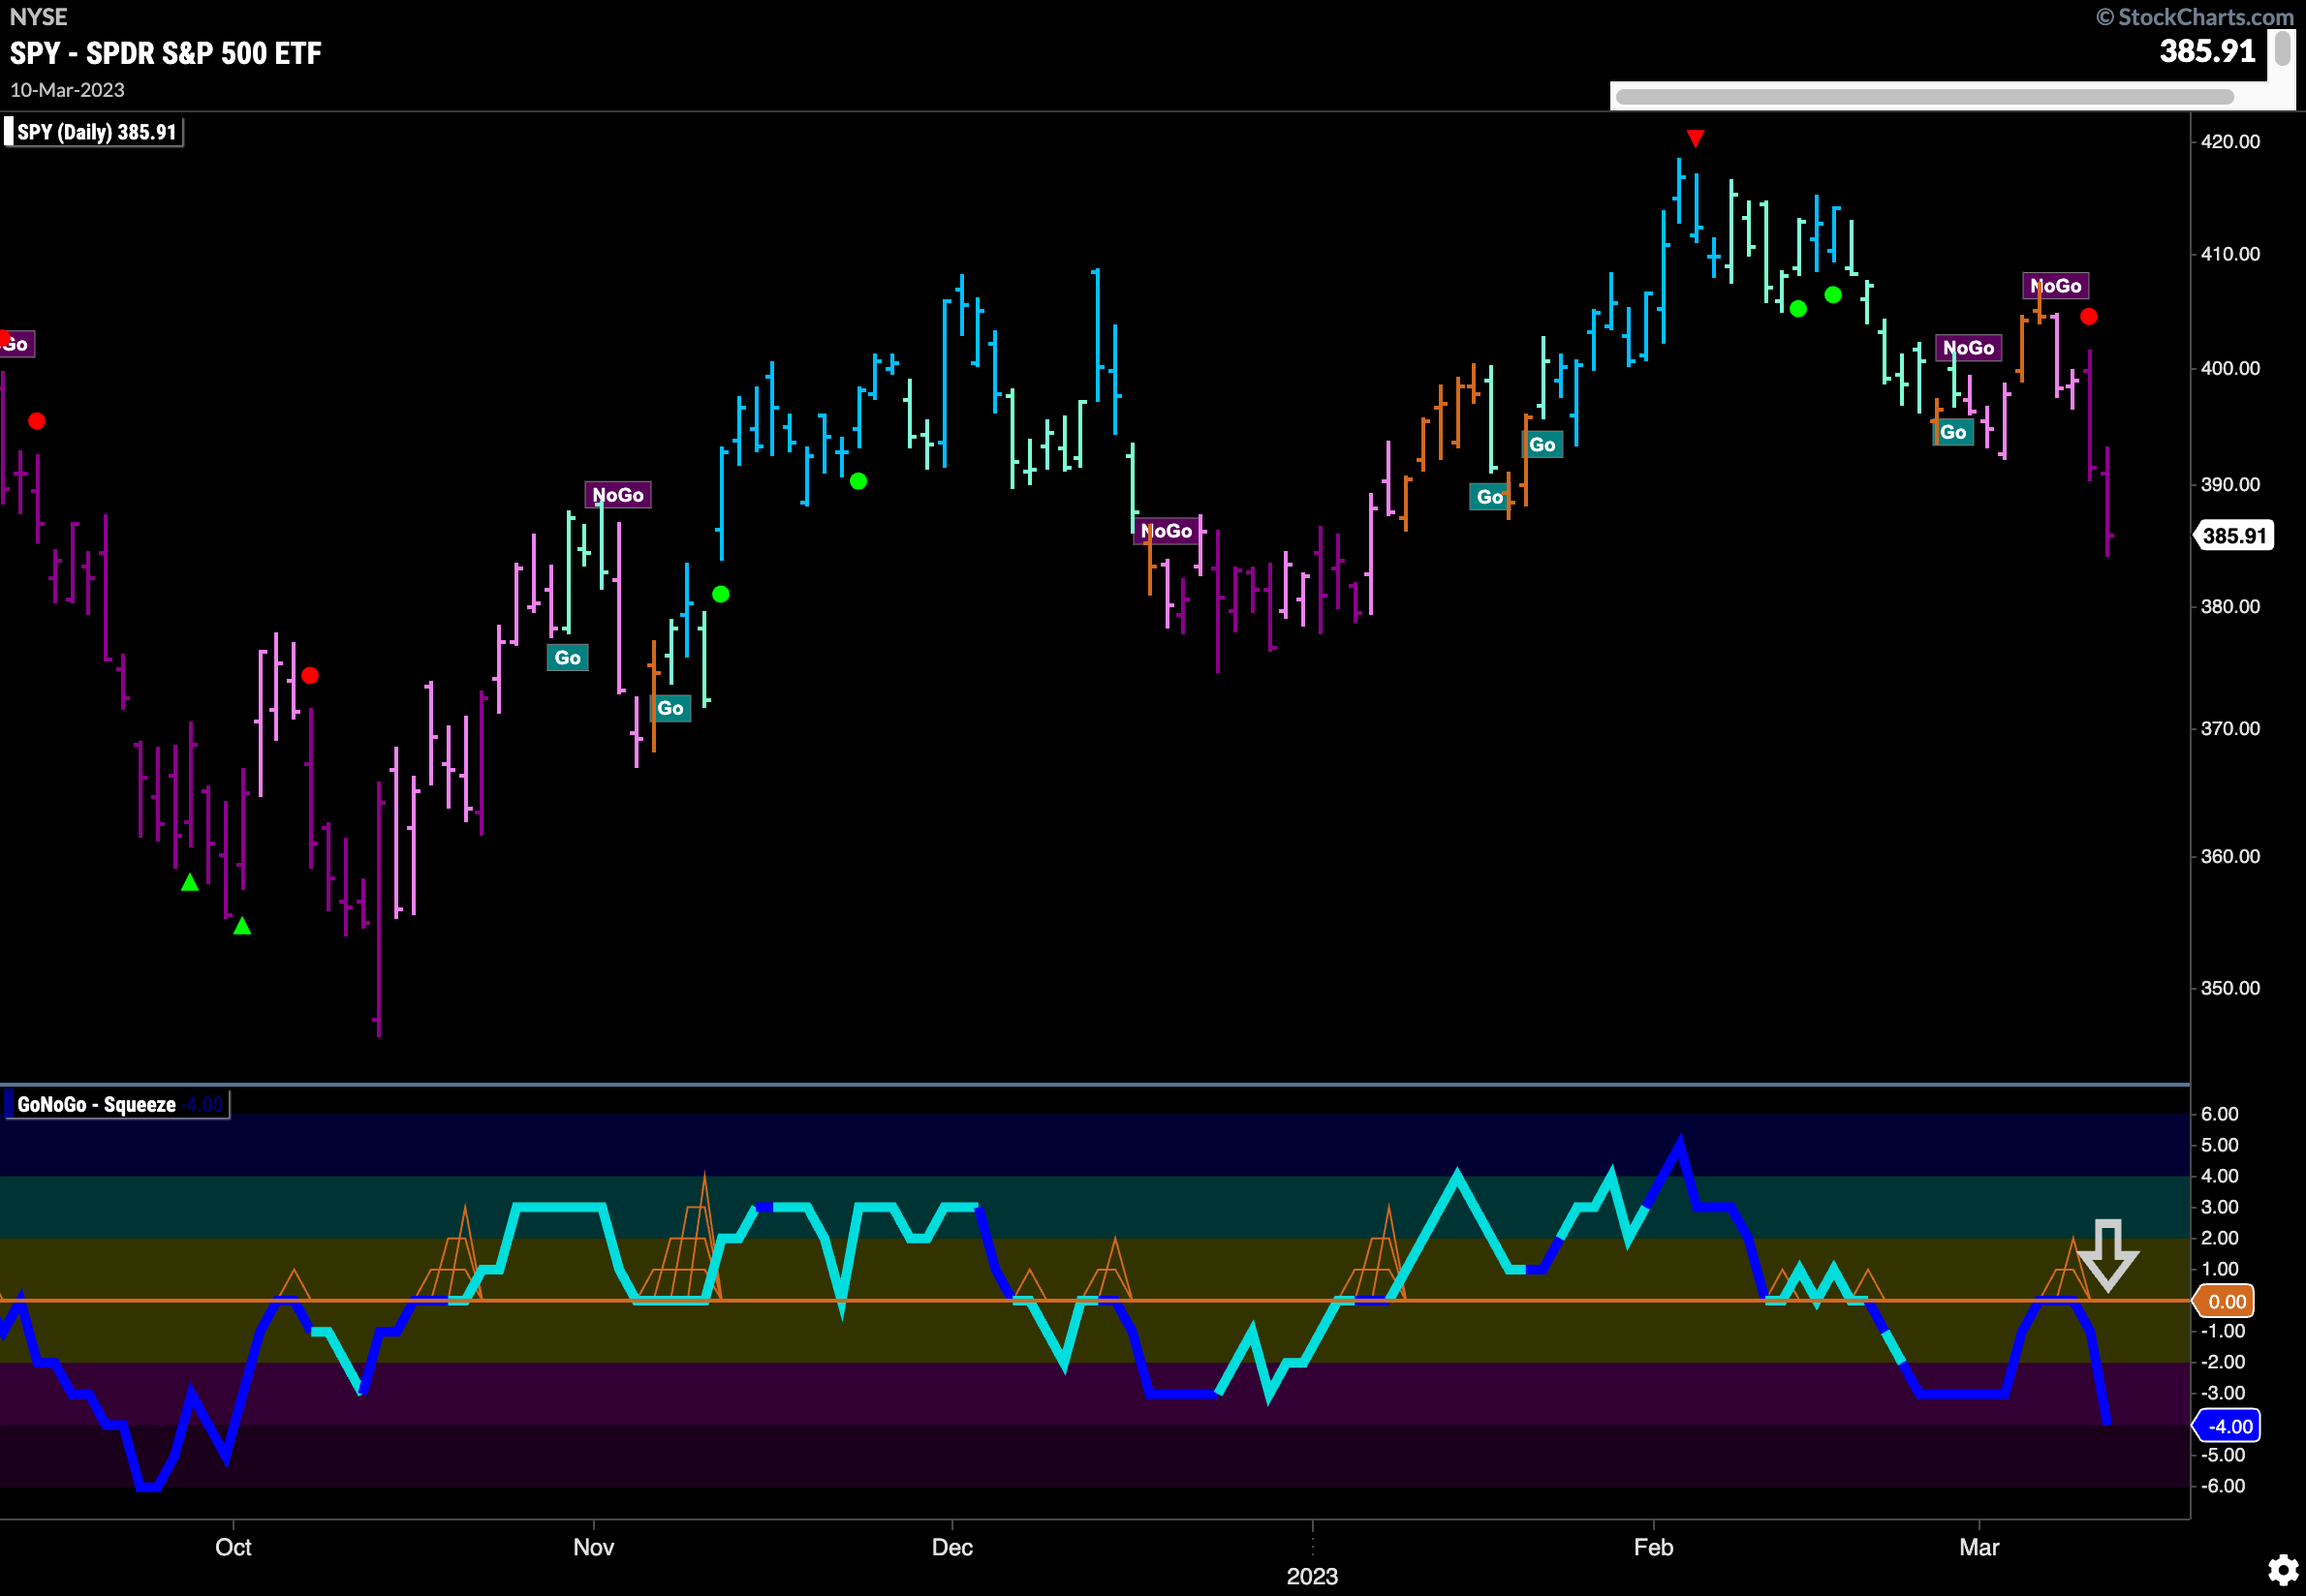Click the orange 0.00 squeeze axis tag

(2225, 1301)
